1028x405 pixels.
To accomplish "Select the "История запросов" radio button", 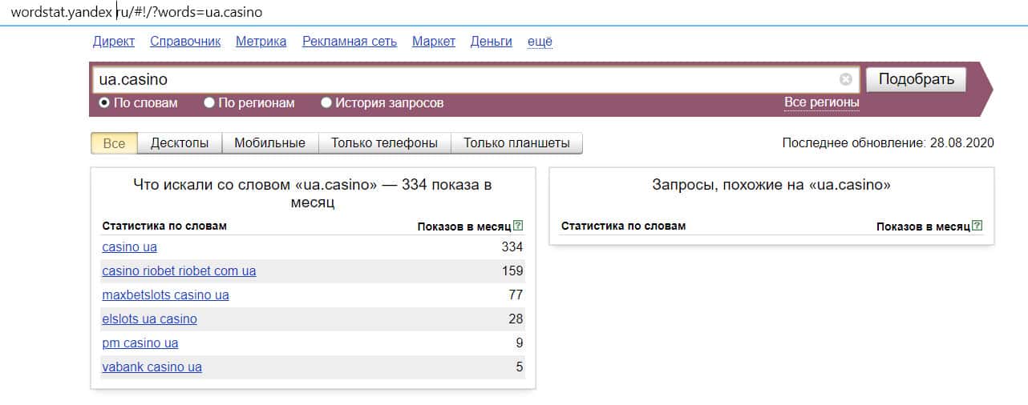I will coord(326,103).
